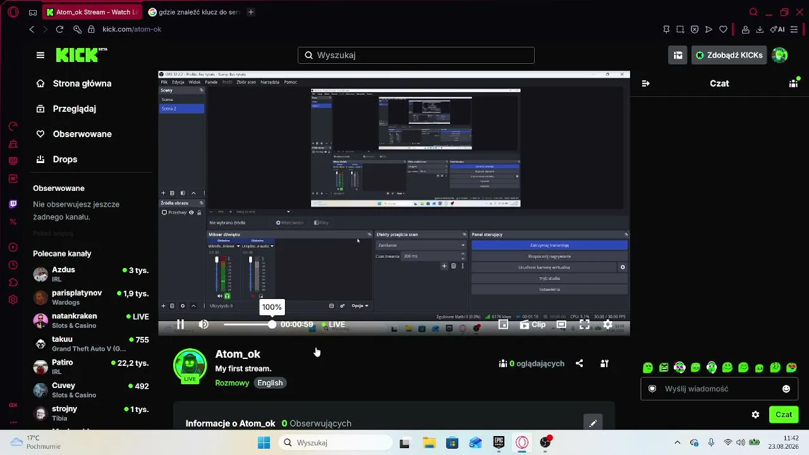The height and width of the screenshot is (455, 809).
Task: Edit channel information with pencil icon
Action: pyautogui.click(x=593, y=423)
